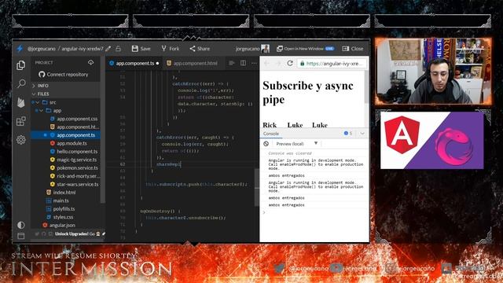Share the project
Screen dimensions: 503x283
(x=200, y=49)
